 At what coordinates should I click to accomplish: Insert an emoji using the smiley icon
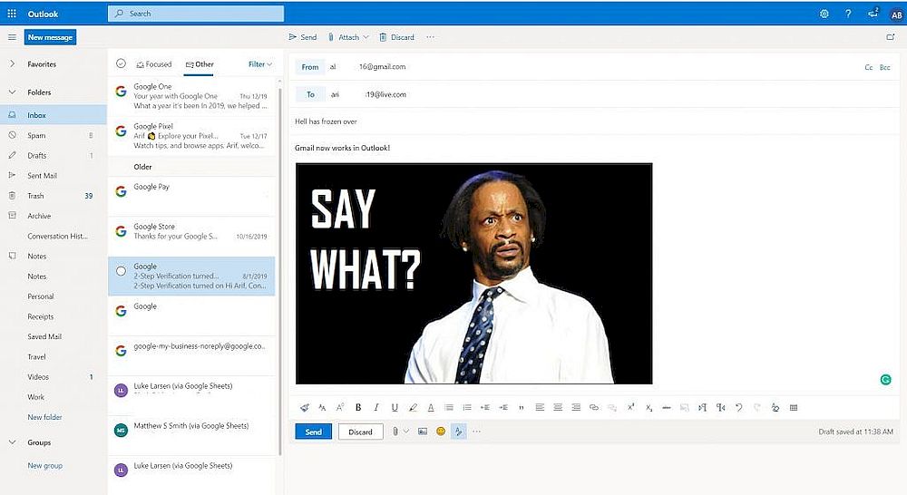[x=441, y=432]
